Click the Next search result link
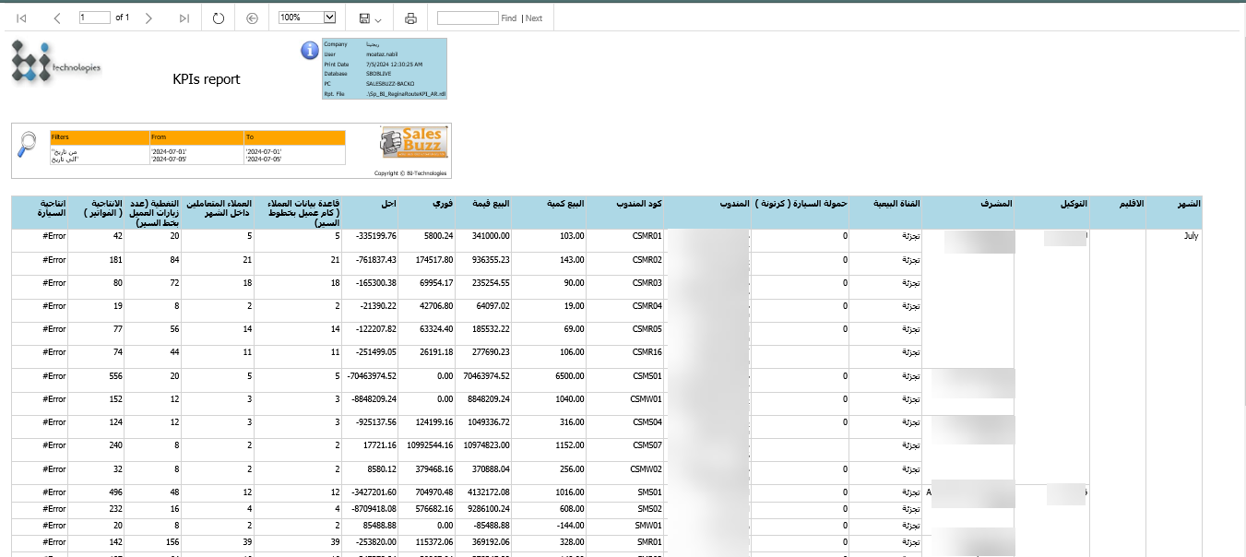 click(534, 18)
